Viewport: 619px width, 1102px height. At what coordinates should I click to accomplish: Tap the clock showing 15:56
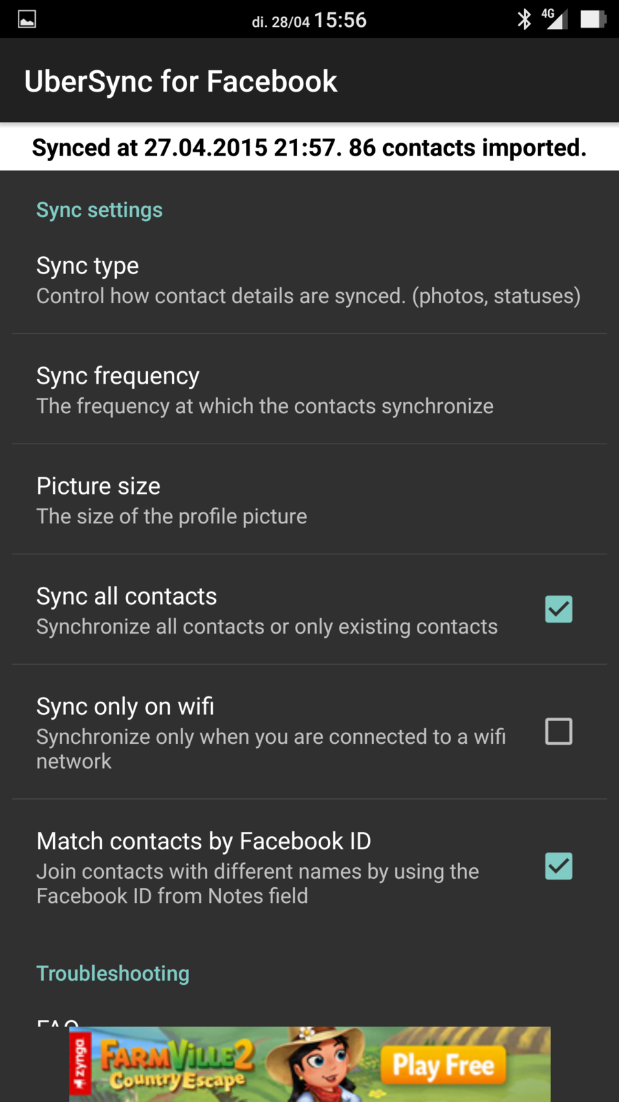[x=340, y=20]
